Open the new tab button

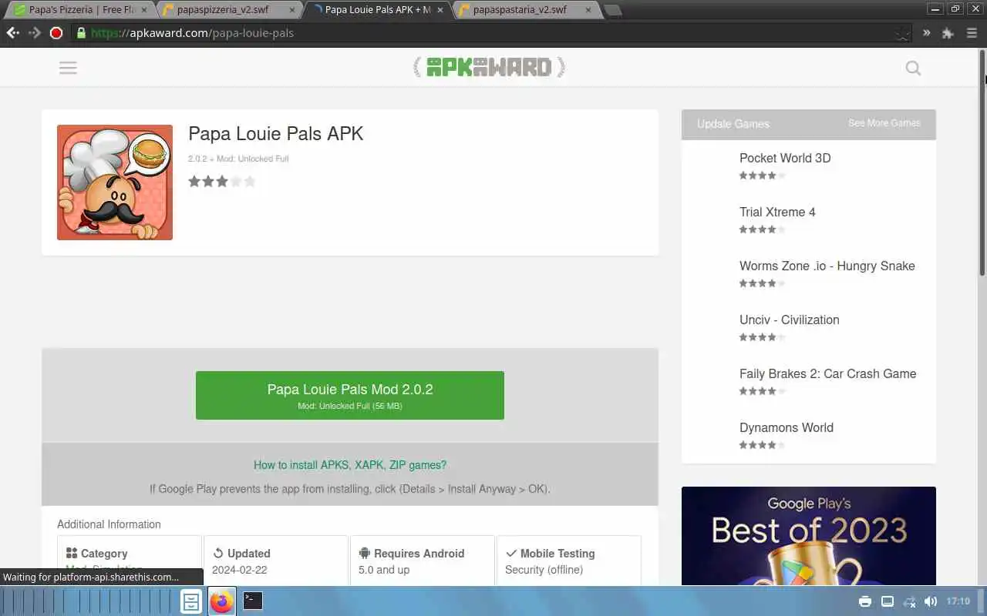[613, 10]
